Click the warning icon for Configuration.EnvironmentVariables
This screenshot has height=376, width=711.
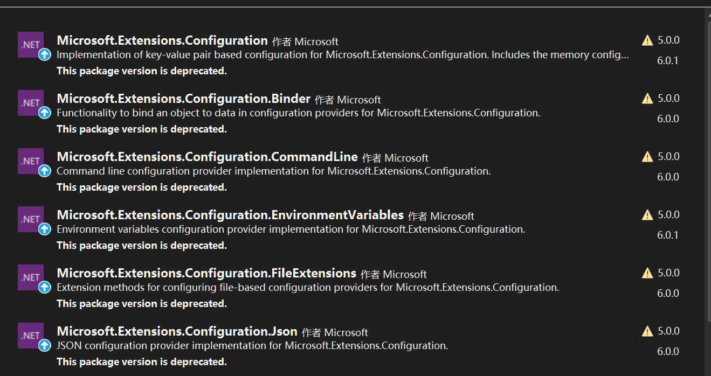[647, 215]
